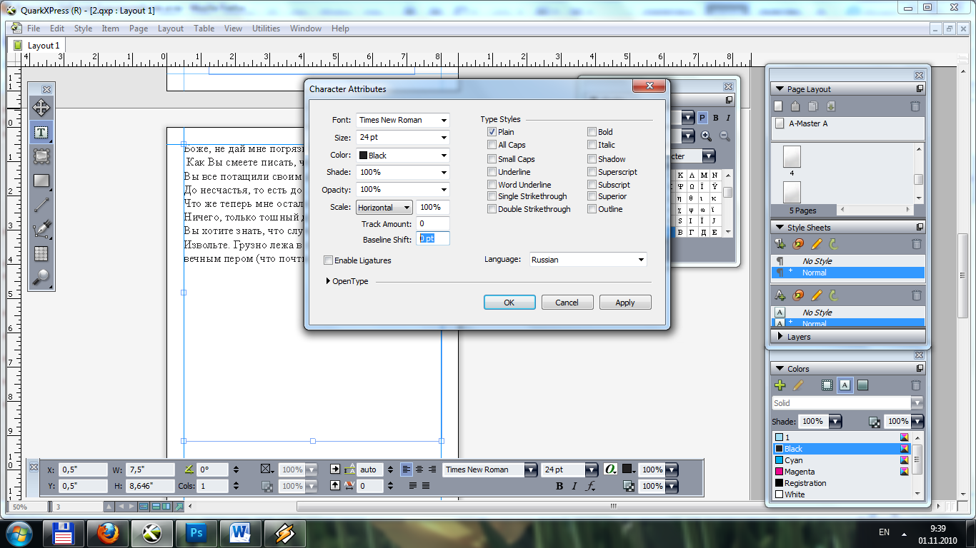This screenshot has width=976, height=548.
Task: Open Firefox from the taskbar
Action: [108, 533]
